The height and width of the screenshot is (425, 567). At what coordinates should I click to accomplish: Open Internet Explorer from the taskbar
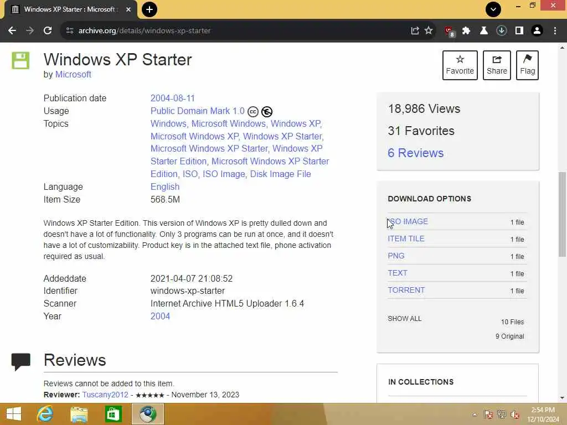45,414
